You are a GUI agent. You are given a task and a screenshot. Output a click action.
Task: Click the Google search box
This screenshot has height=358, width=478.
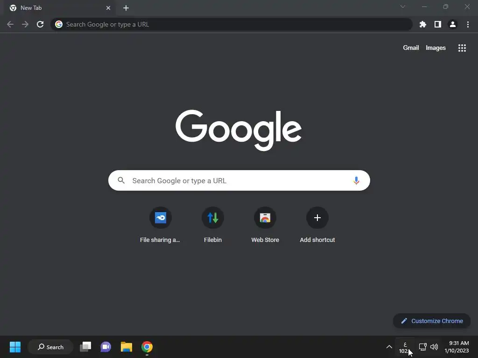tap(239, 180)
